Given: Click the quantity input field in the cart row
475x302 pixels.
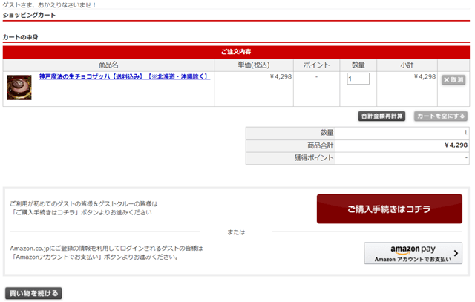Looking at the screenshot, I should 358,79.
